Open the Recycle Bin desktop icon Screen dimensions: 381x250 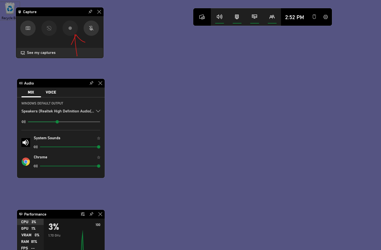tap(10, 11)
